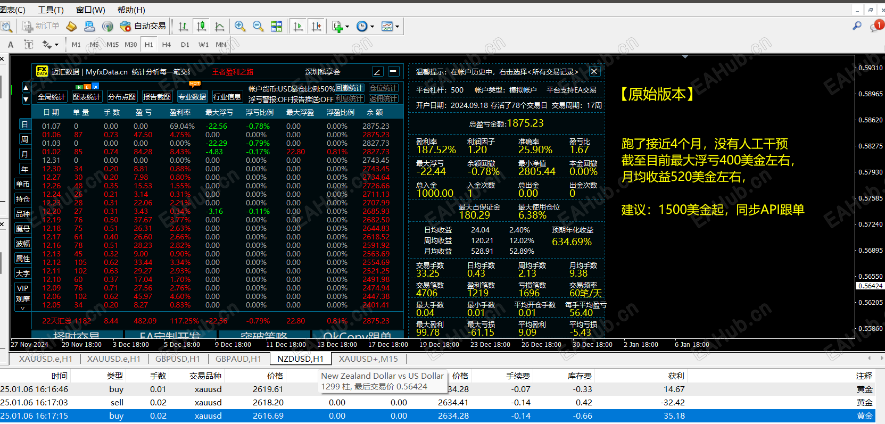Viewport: 885px width, 424px height.
Task: Switch timeframe to W1
Action: coord(204,45)
